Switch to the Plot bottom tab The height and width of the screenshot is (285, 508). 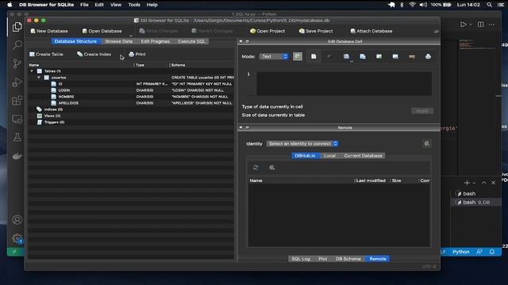(323, 259)
